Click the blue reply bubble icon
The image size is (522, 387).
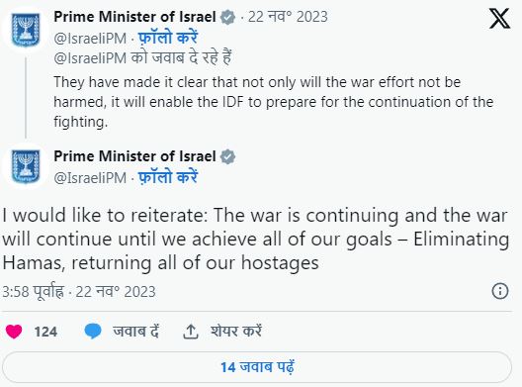tap(93, 332)
